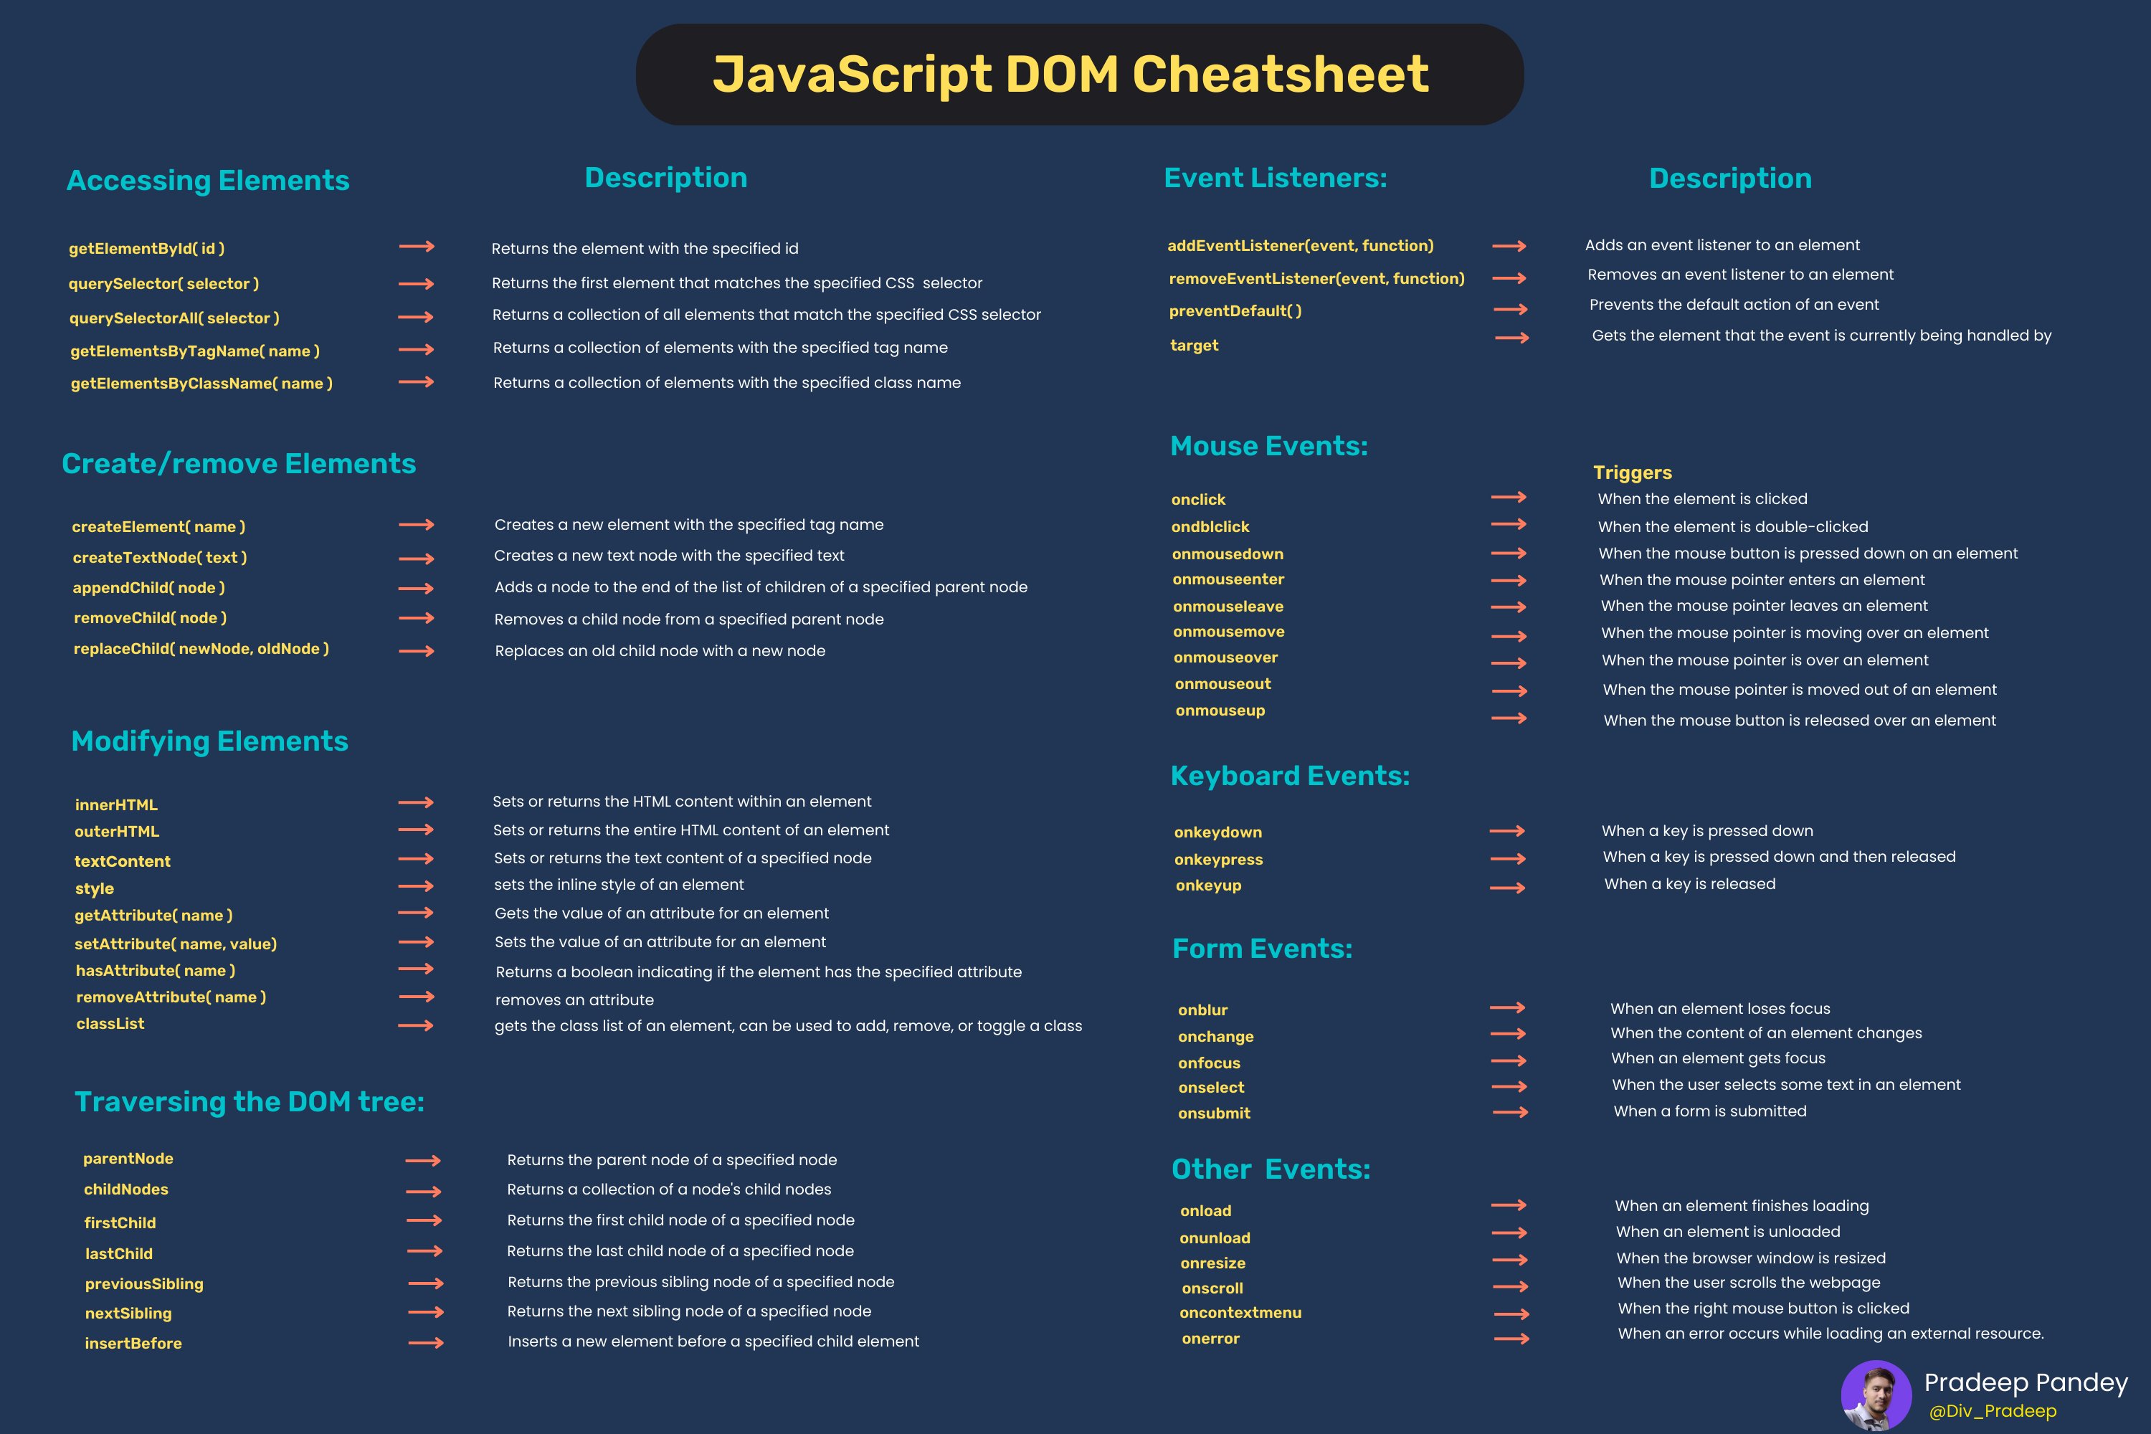Click the yellow Triggers label
Image resolution: width=2151 pixels, height=1434 pixels.
[1633, 473]
